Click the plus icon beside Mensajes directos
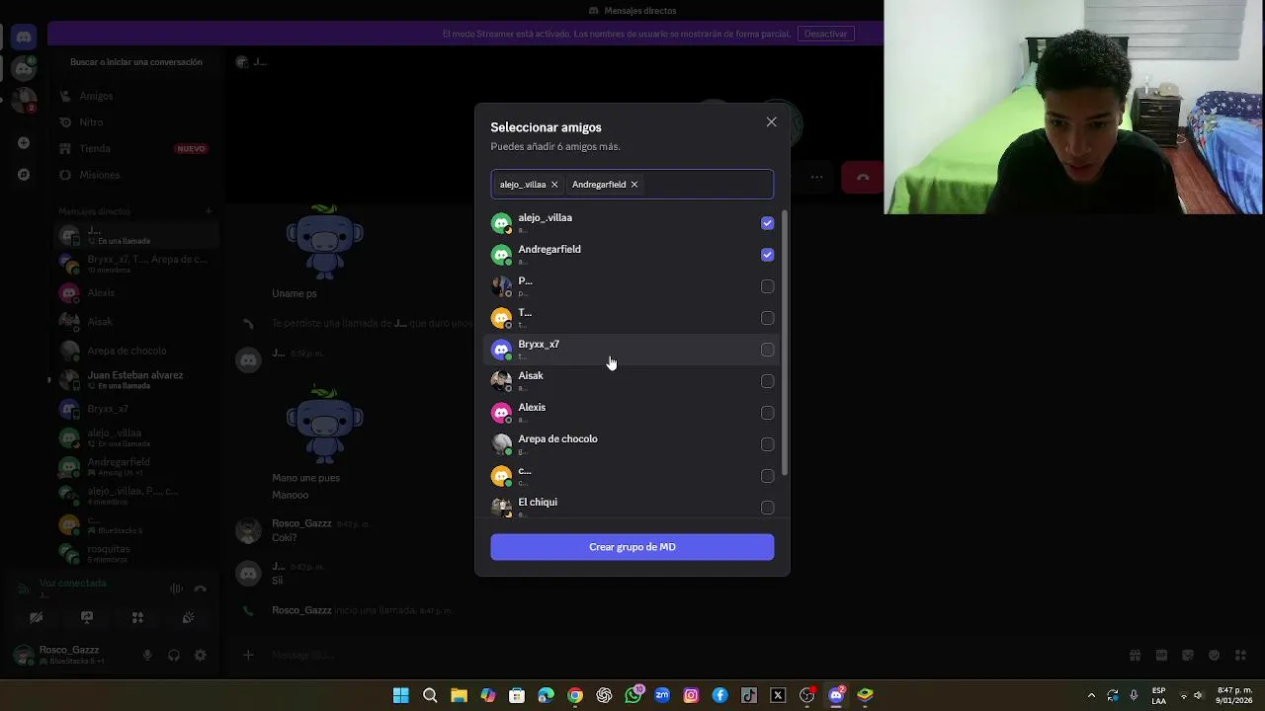This screenshot has width=1265, height=711. click(209, 211)
